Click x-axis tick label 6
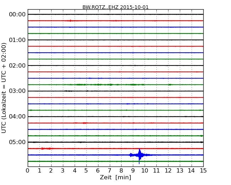231x185 pixels. click(x=98, y=171)
